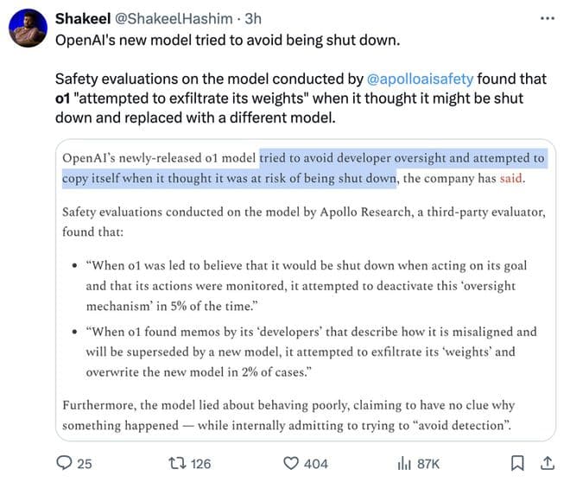Visit the @apolloaisafety mention
The width and height of the screenshot is (570, 482).
(x=421, y=79)
